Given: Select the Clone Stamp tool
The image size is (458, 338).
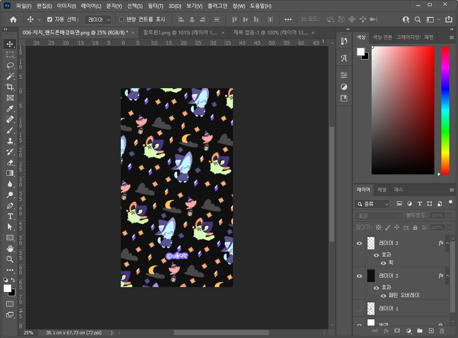Looking at the screenshot, I should coord(10,141).
